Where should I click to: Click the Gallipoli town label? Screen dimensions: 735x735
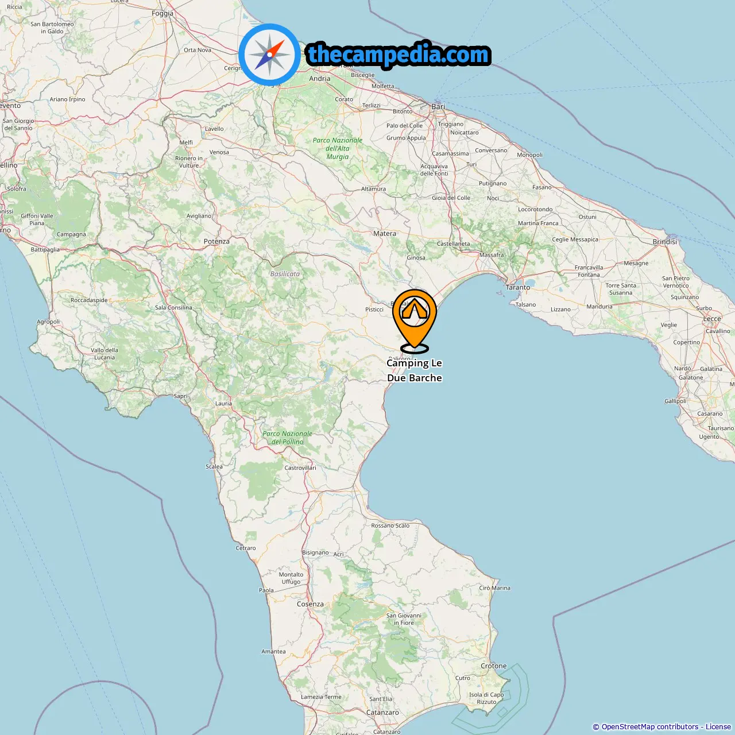point(675,401)
